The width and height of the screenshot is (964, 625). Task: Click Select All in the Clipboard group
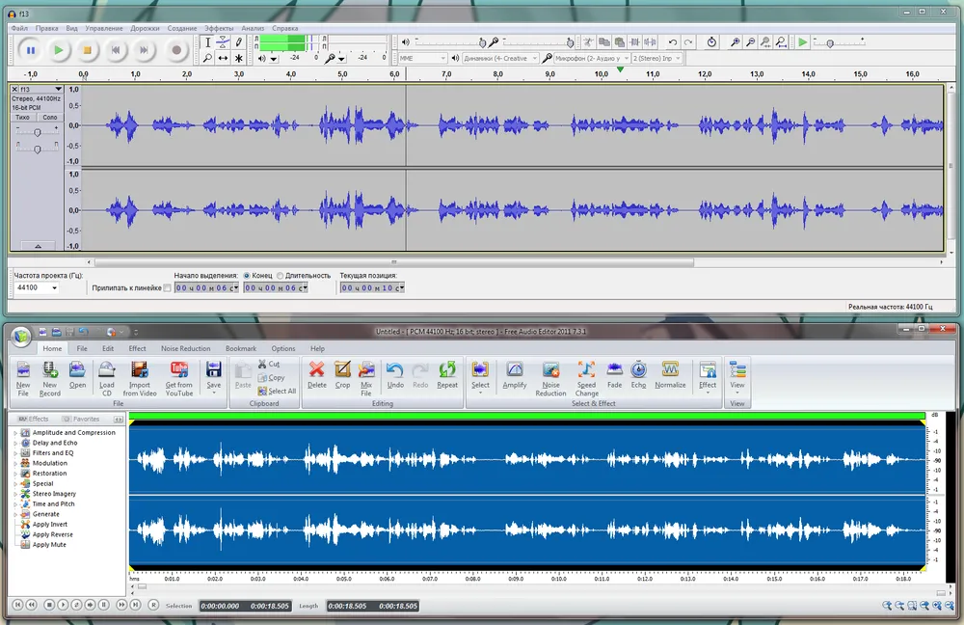(278, 391)
